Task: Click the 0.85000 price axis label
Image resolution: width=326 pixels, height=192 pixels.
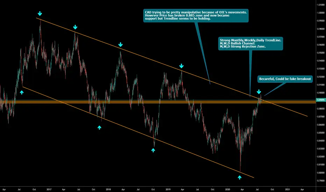Action: [321, 133]
